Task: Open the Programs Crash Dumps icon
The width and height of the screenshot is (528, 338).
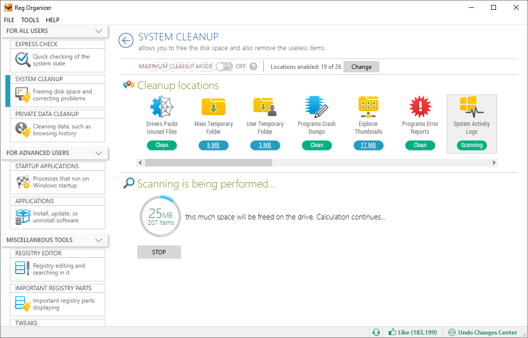Action: coord(316,107)
